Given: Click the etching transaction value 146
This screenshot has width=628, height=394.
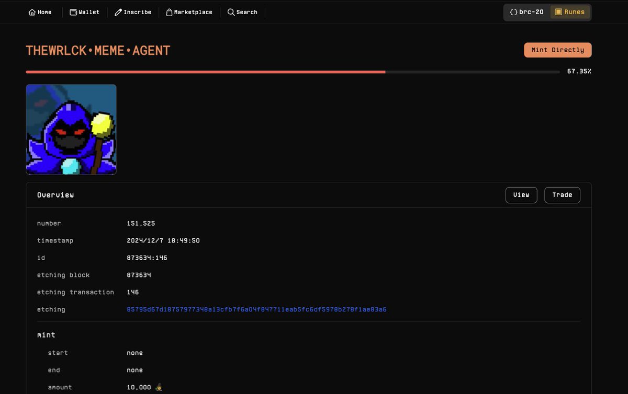Looking at the screenshot, I should [x=133, y=293].
